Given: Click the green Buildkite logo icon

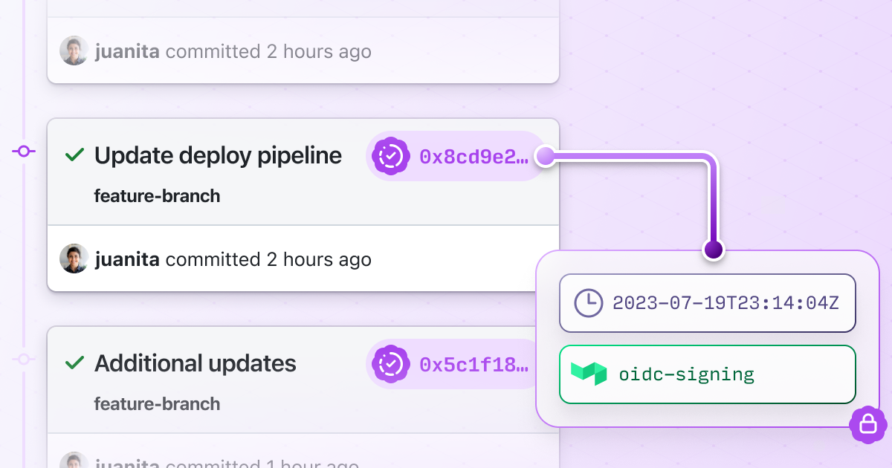Looking at the screenshot, I should pos(589,374).
